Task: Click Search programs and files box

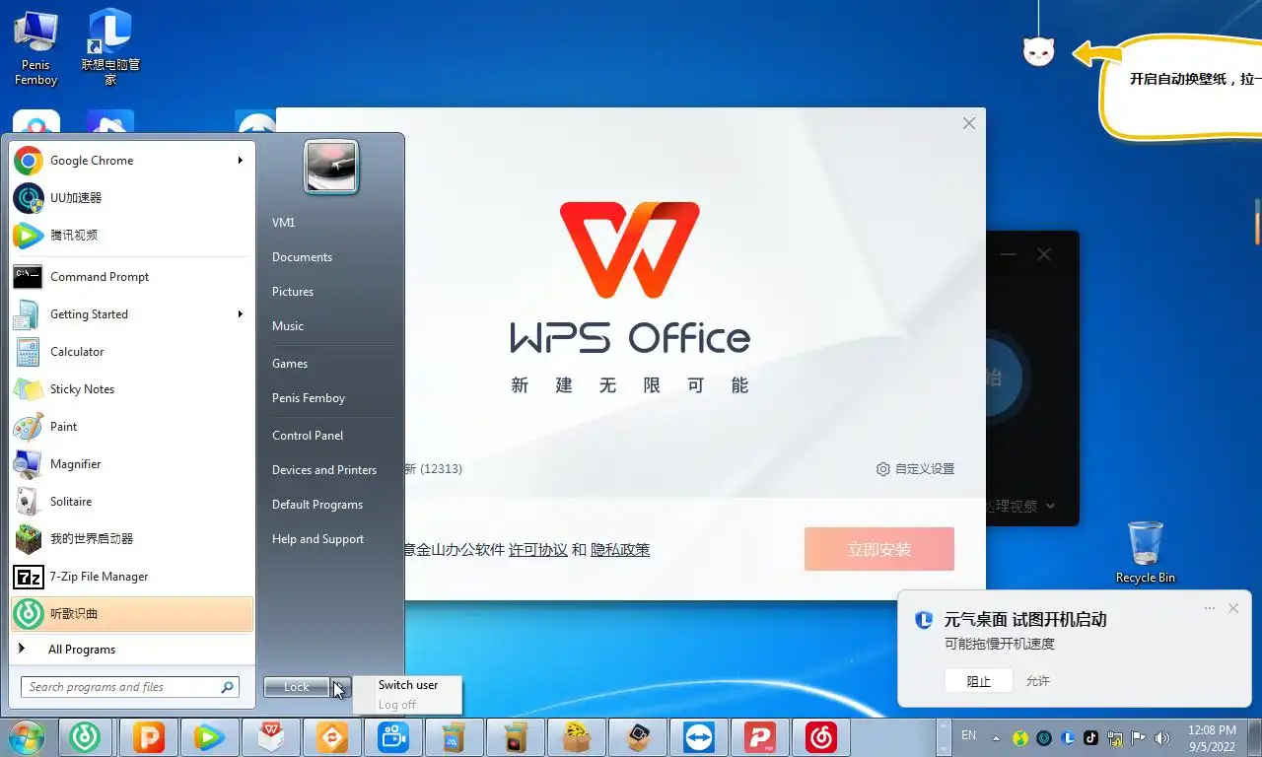Action: [129, 687]
